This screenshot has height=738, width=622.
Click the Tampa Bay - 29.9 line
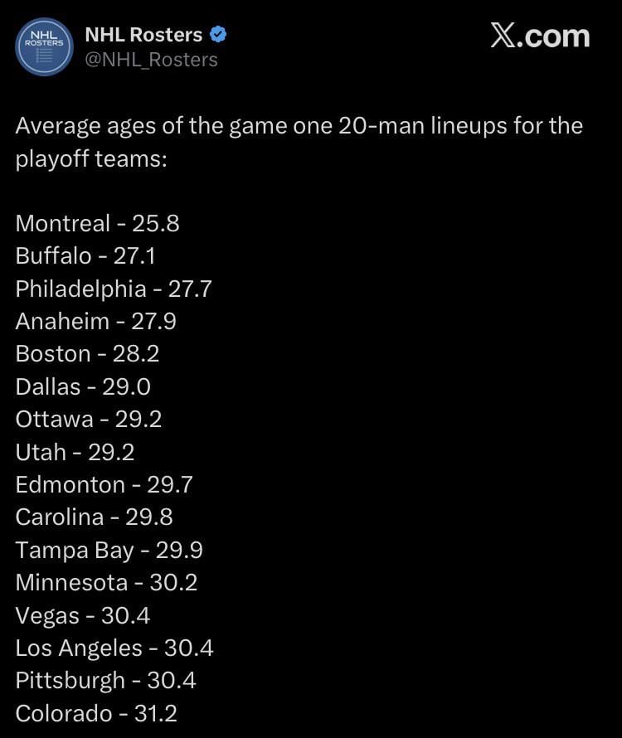point(109,550)
